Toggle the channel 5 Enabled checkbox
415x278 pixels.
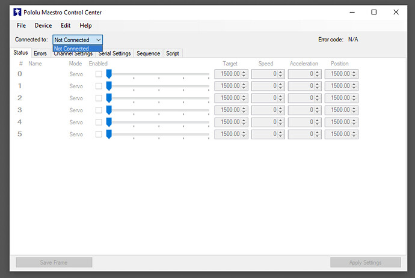(x=99, y=134)
